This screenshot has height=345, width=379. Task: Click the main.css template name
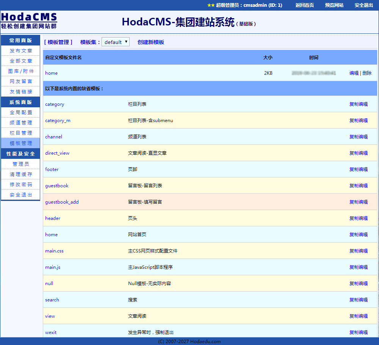54,251
